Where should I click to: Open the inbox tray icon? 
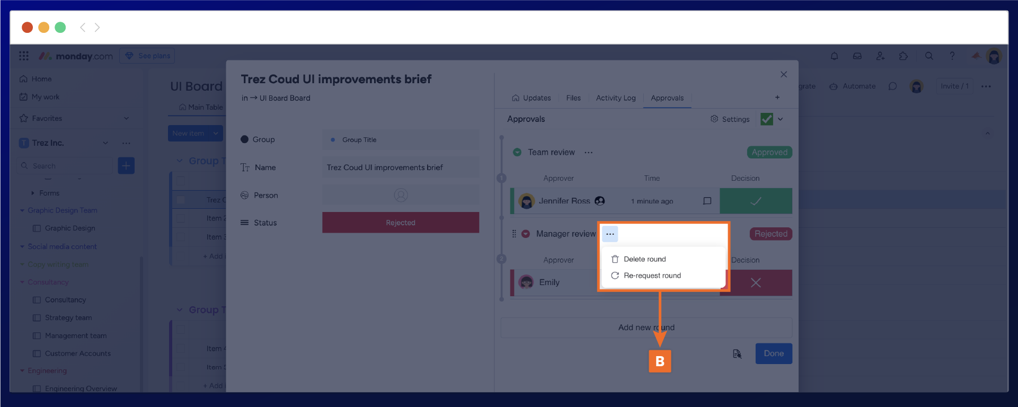coord(857,56)
